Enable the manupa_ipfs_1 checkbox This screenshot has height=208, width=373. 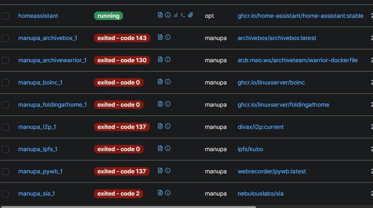[5, 149]
